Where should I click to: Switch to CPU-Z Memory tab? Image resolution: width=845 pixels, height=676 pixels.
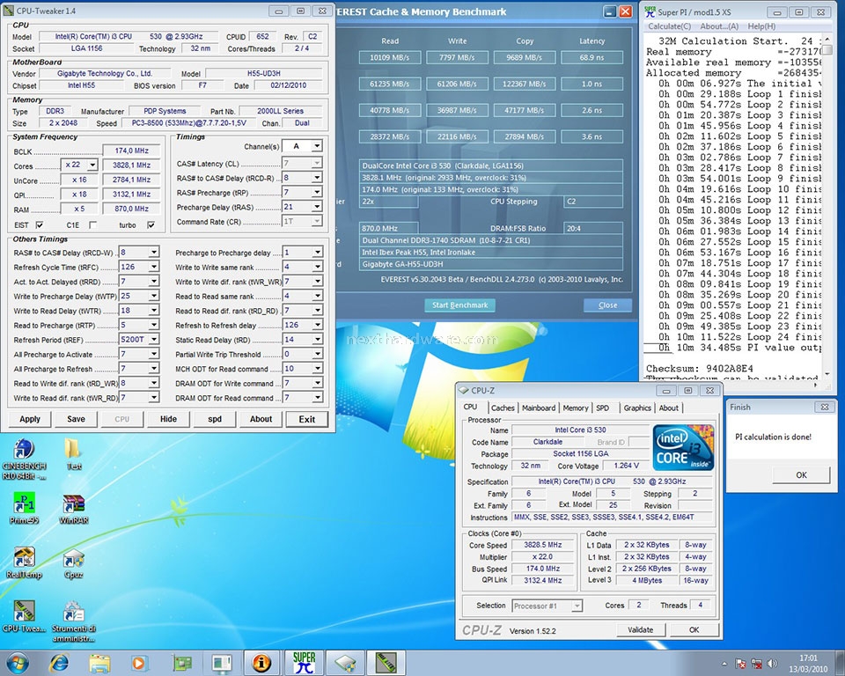576,408
